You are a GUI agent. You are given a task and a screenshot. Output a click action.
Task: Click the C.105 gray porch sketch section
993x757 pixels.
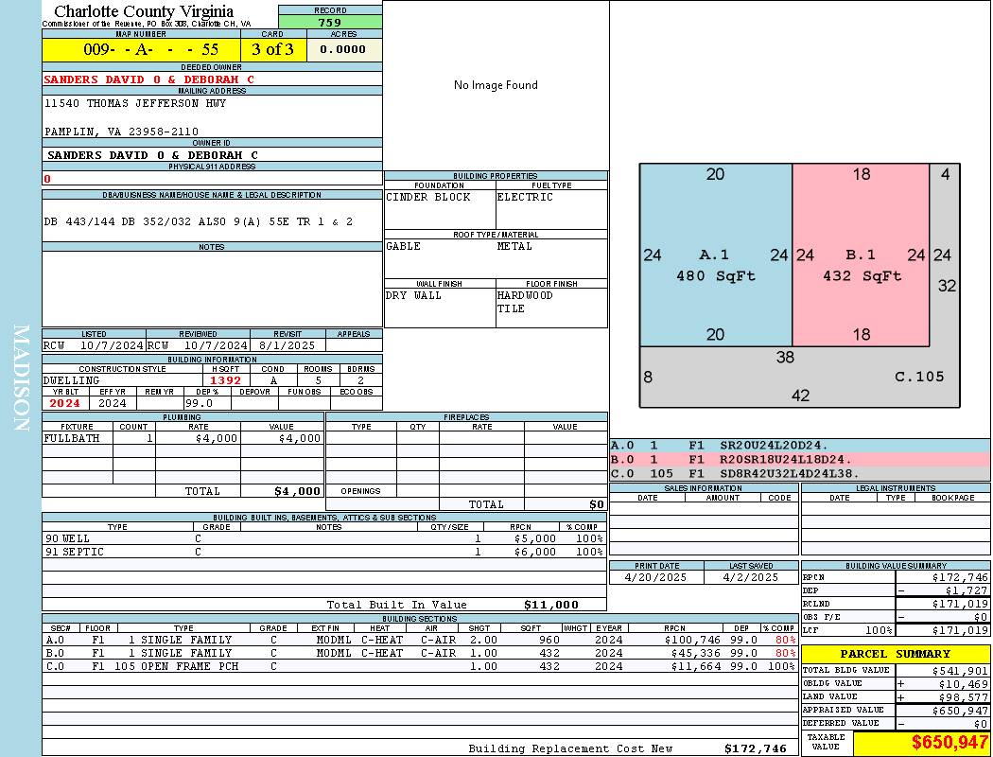(799, 377)
